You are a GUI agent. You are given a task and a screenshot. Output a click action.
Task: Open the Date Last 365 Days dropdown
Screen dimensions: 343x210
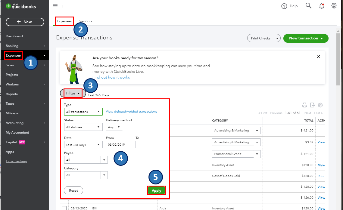pyautogui.click(x=83, y=145)
